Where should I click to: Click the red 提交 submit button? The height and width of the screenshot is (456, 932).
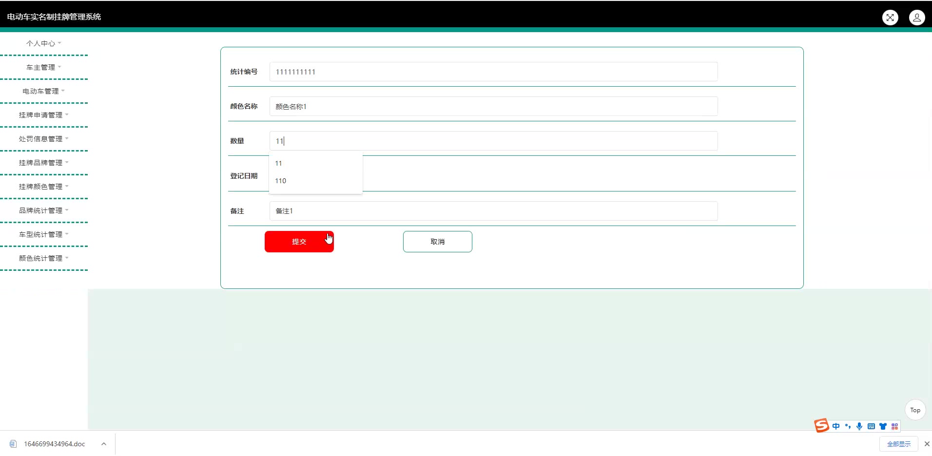click(x=299, y=242)
